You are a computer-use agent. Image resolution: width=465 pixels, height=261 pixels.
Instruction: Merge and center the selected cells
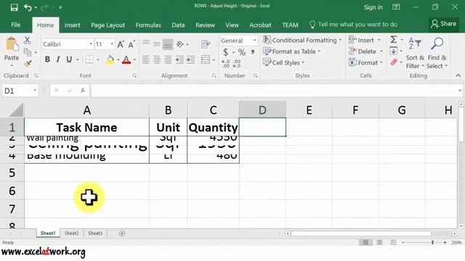(x=205, y=59)
